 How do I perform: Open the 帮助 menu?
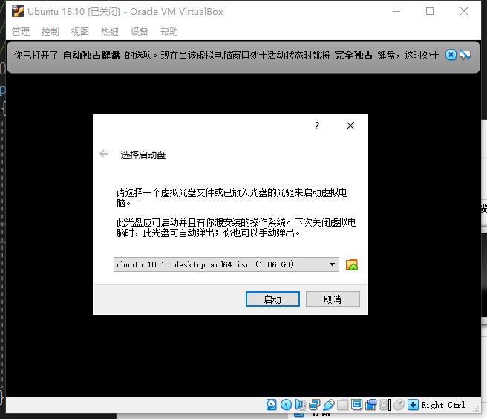169,31
